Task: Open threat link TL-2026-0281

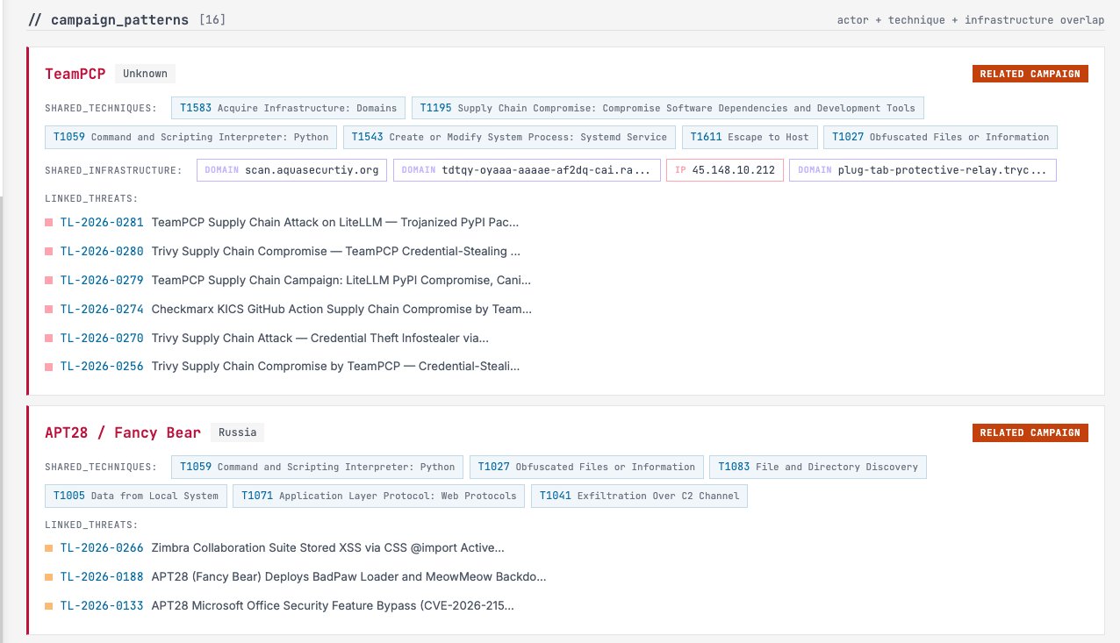Action: [101, 223]
